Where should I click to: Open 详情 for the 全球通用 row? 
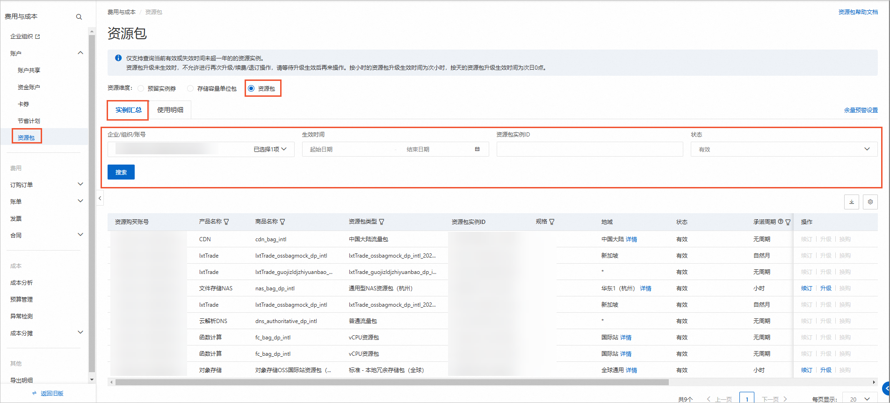click(x=631, y=370)
